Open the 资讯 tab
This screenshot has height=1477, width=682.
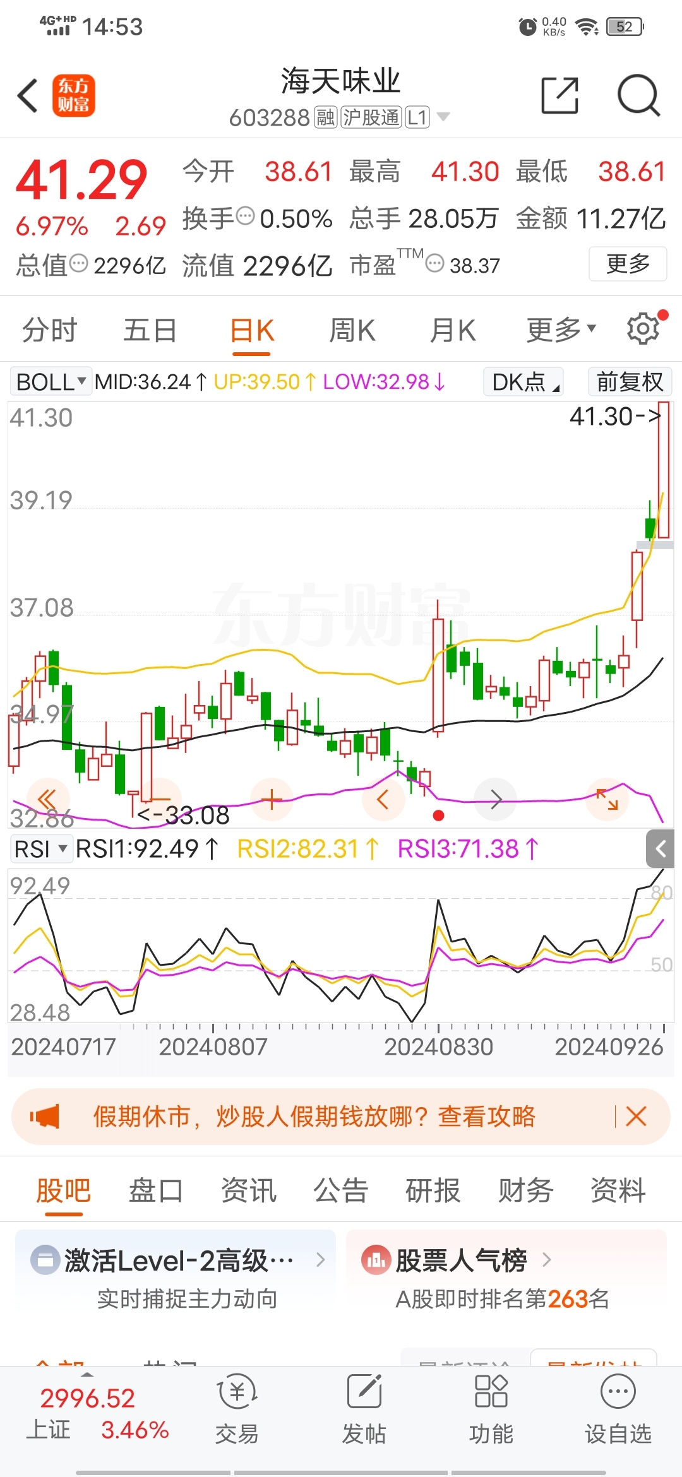point(248,1190)
